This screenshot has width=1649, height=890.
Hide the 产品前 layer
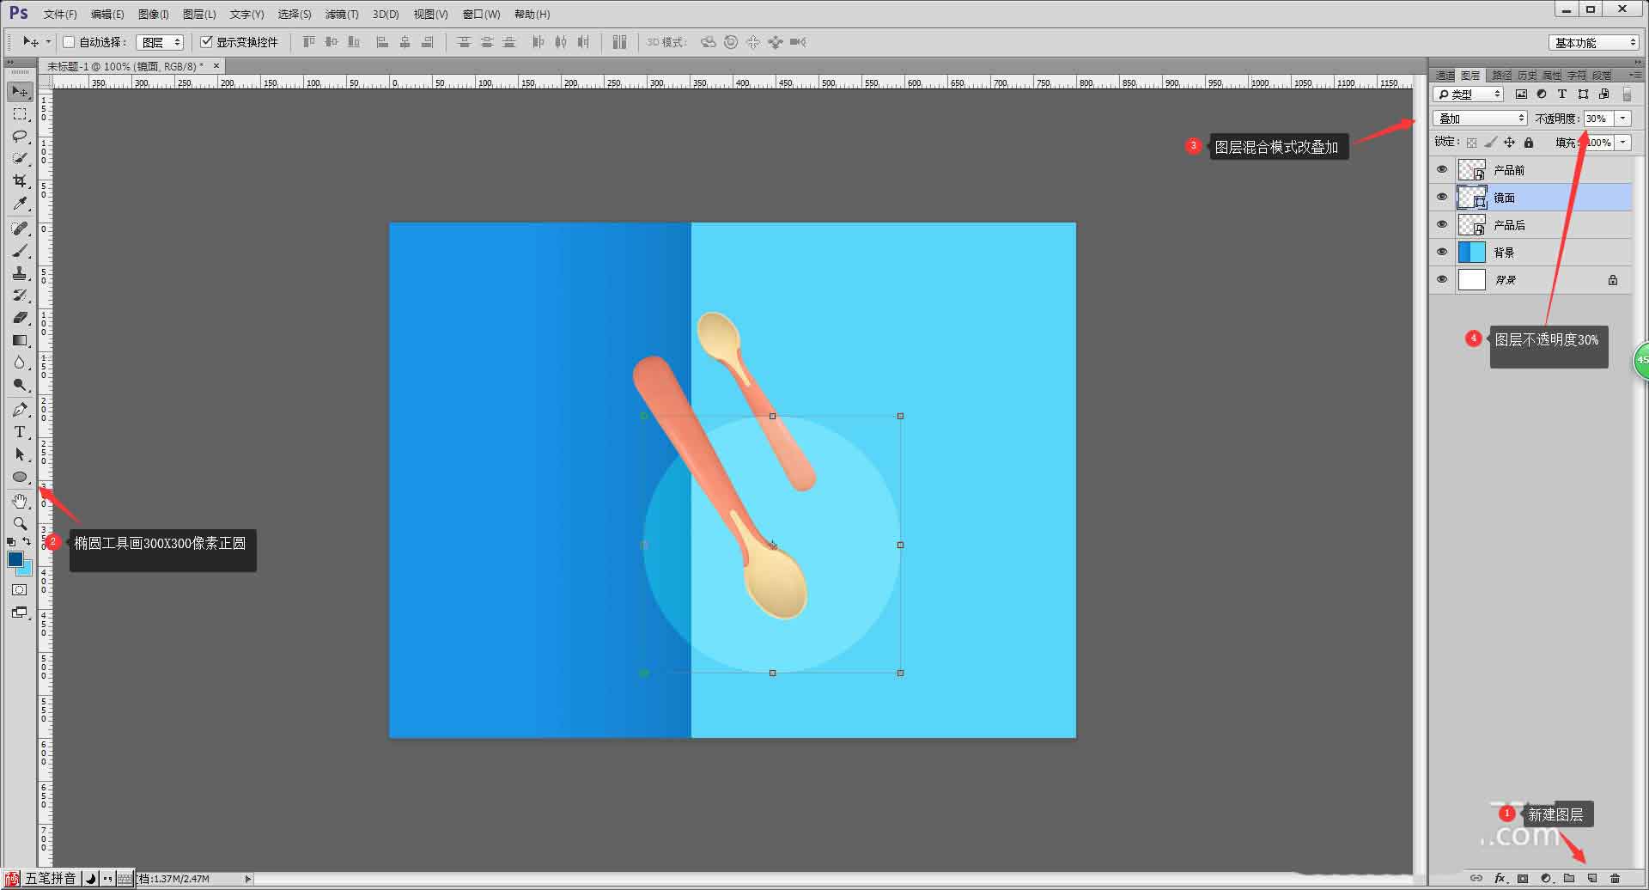pyautogui.click(x=1442, y=170)
